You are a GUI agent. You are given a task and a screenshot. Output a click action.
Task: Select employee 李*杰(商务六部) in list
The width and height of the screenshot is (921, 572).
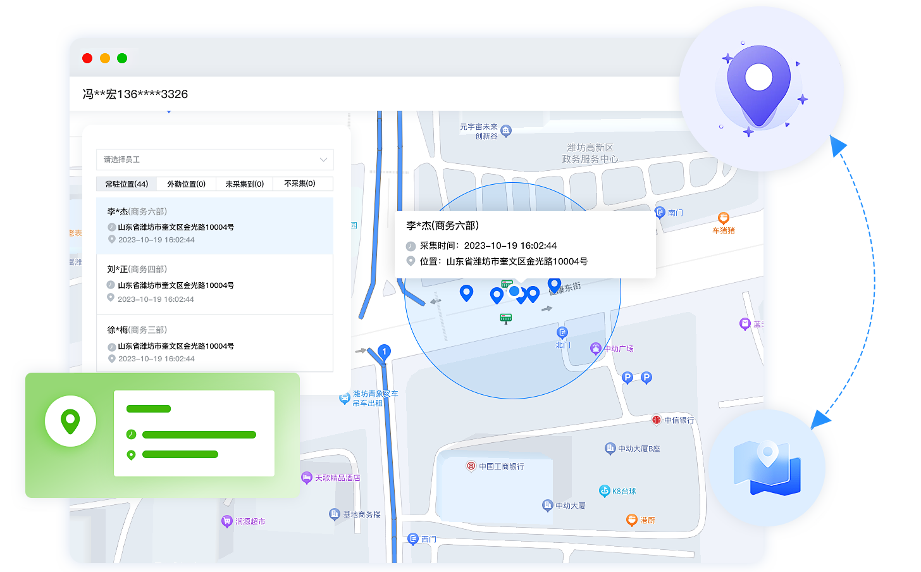point(214,226)
